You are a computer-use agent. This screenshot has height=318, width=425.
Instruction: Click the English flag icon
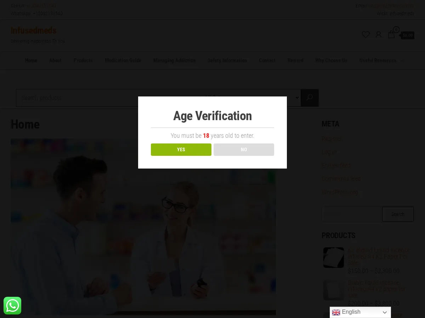[336, 312]
